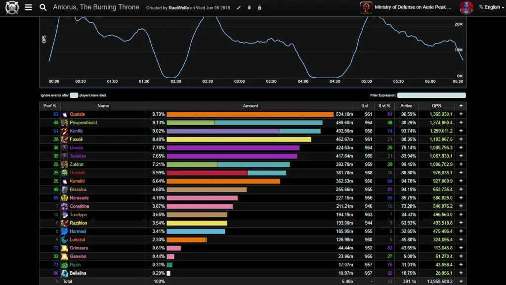Click Konflic class spec icon

point(65,131)
